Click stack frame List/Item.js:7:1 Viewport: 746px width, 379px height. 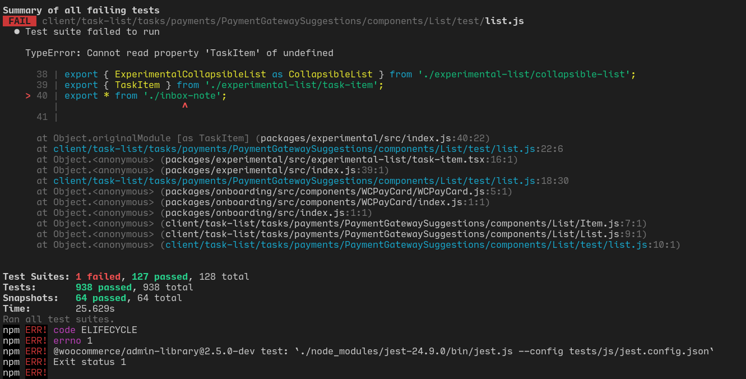[x=342, y=223]
